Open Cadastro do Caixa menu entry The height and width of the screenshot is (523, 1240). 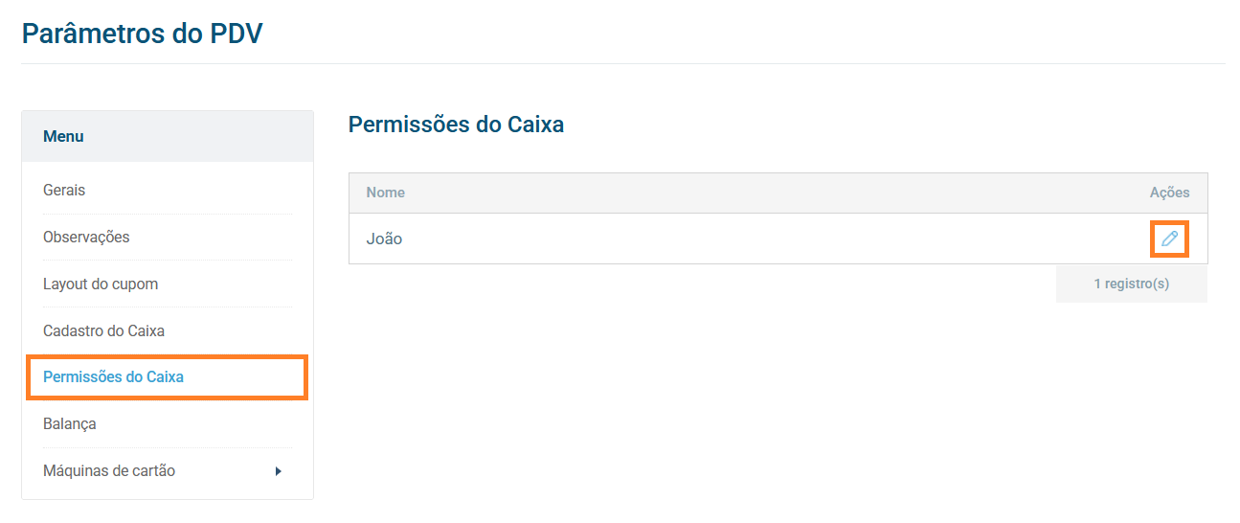103,331
